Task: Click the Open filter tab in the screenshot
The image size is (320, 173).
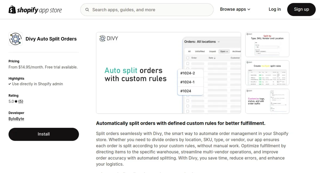Action: click(224, 51)
